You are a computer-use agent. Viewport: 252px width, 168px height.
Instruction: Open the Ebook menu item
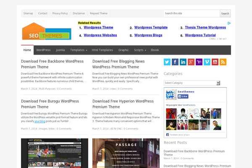click(x=155, y=50)
